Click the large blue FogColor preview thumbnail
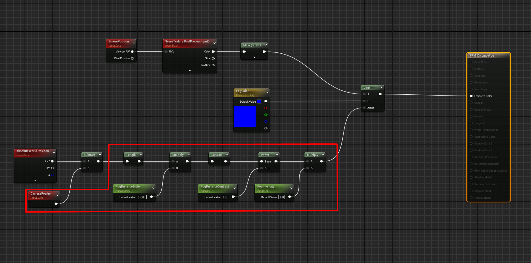This screenshot has width=531, height=263. pos(245,117)
